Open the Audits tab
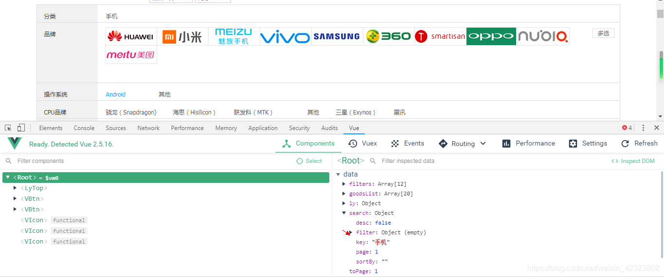Image resolution: width=664 pixels, height=277 pixels. (329, 128)
